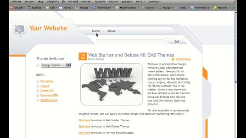Click the View Source toolbar item

[201, 8]
